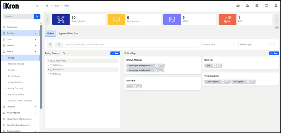Select the PG berru group
This screenshot has width=281, height=133.
(x=83, y=74)
